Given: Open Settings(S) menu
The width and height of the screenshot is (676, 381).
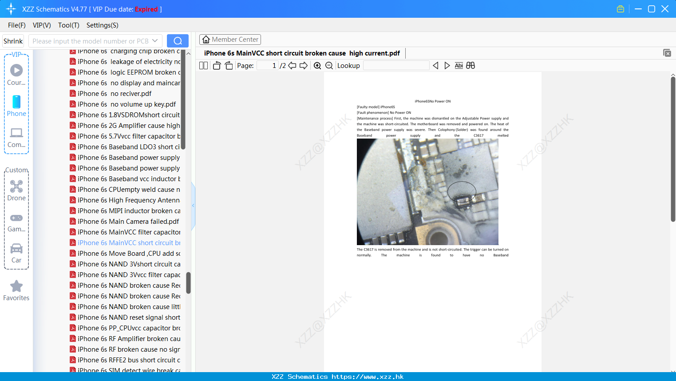Looking at the screenshot, I should (x=103, y=25).
